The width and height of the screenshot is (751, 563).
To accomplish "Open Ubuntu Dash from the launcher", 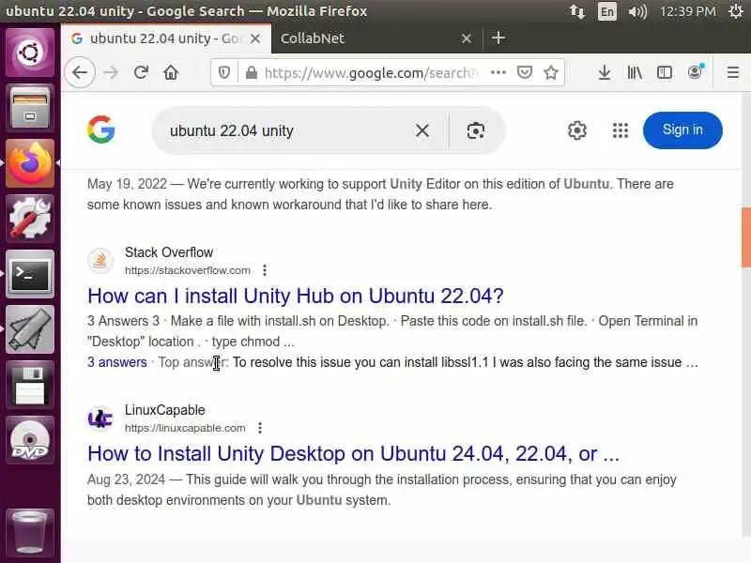I will coord(30,53).
